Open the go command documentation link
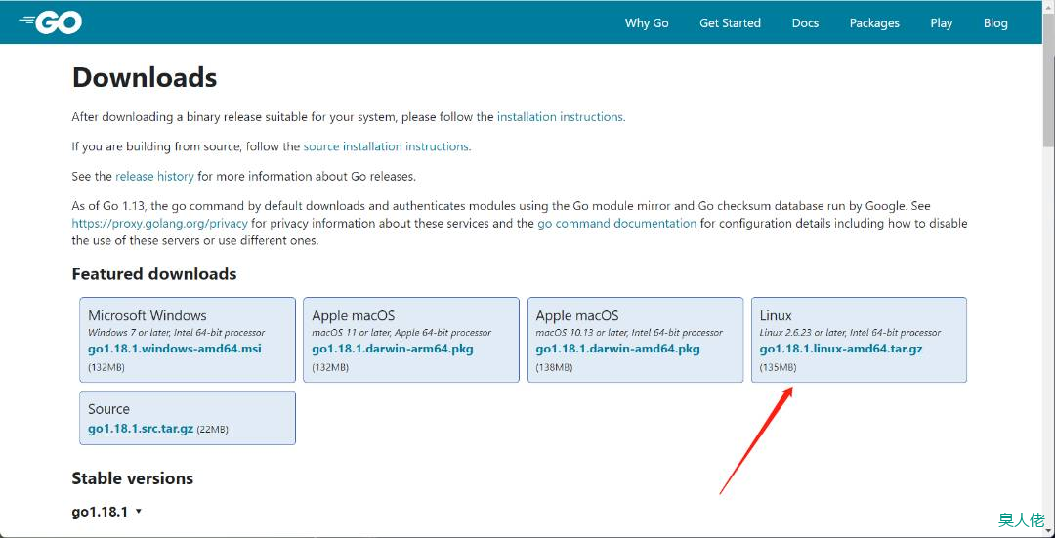Screen dimensions: 1055x538 (x=617, y=224)
